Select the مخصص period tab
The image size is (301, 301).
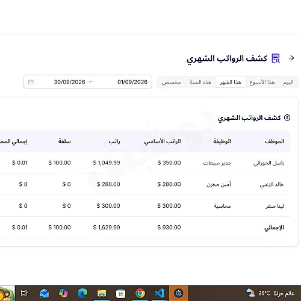171,82
